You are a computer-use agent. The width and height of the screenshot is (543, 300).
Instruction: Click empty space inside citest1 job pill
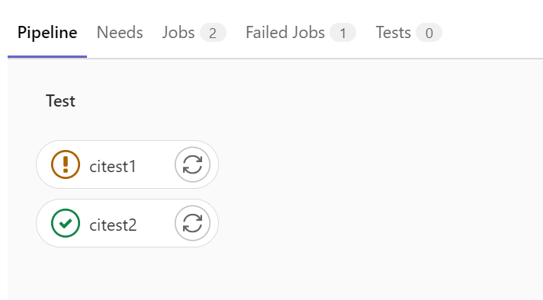coord(155,164)
